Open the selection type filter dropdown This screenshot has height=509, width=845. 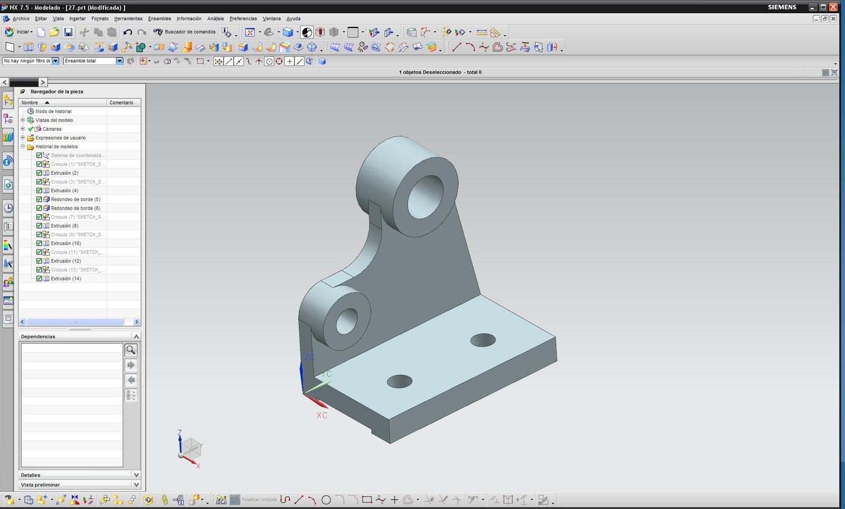coord(55,61)
